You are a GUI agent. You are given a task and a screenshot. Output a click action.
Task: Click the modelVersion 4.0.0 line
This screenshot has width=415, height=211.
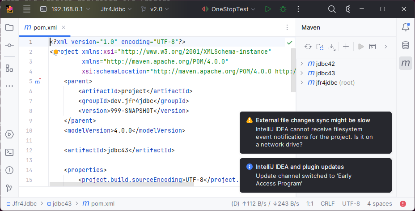click(x=124, y=131)
